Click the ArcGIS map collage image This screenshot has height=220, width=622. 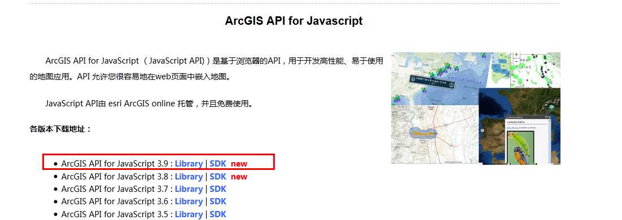pyautogui.click(x=476, y=109)
